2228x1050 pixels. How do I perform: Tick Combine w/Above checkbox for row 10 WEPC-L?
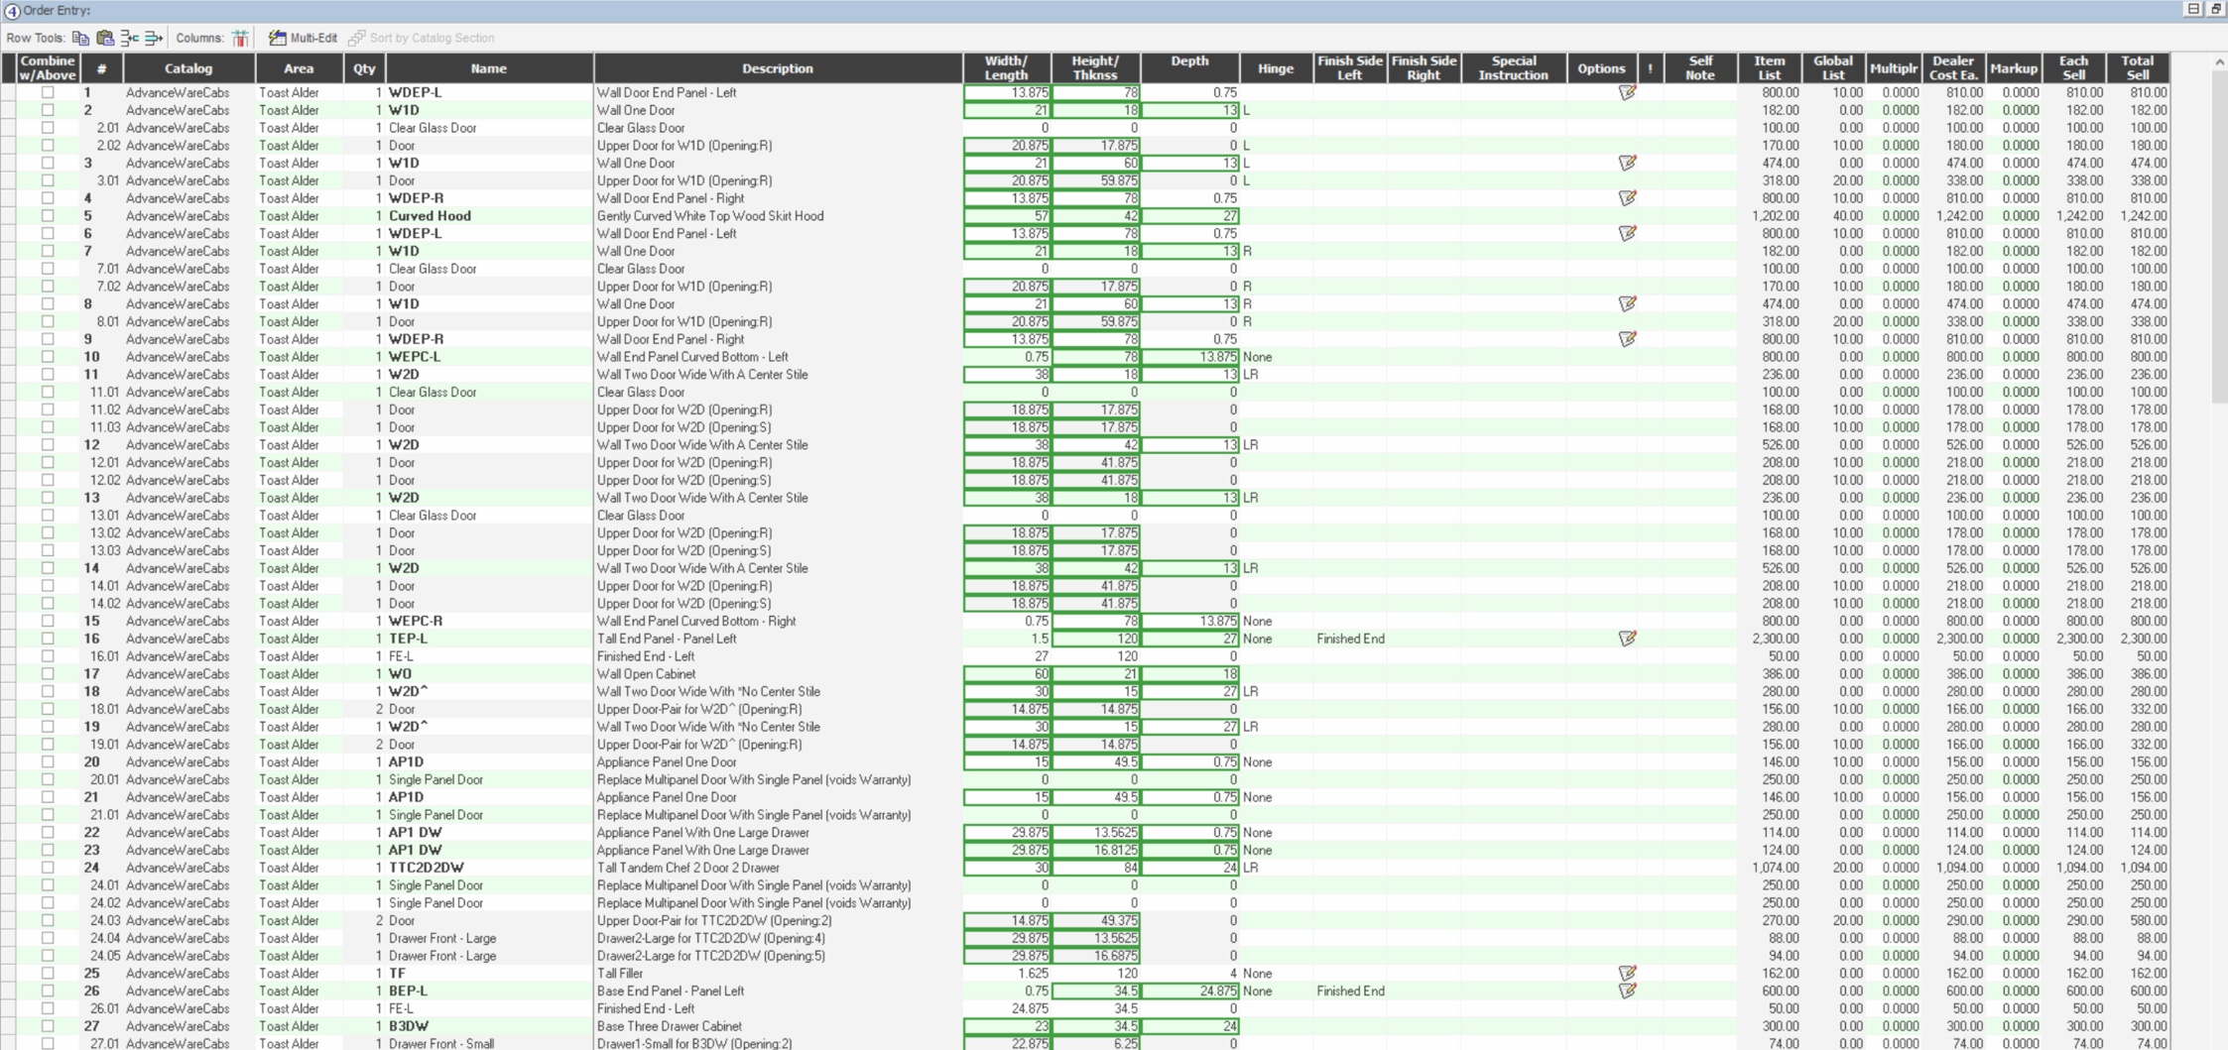pos(48,357)
